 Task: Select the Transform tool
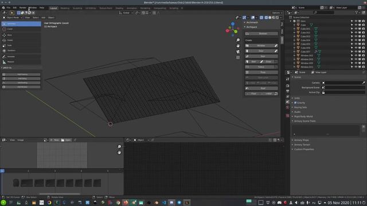click(x=21, y=50)
